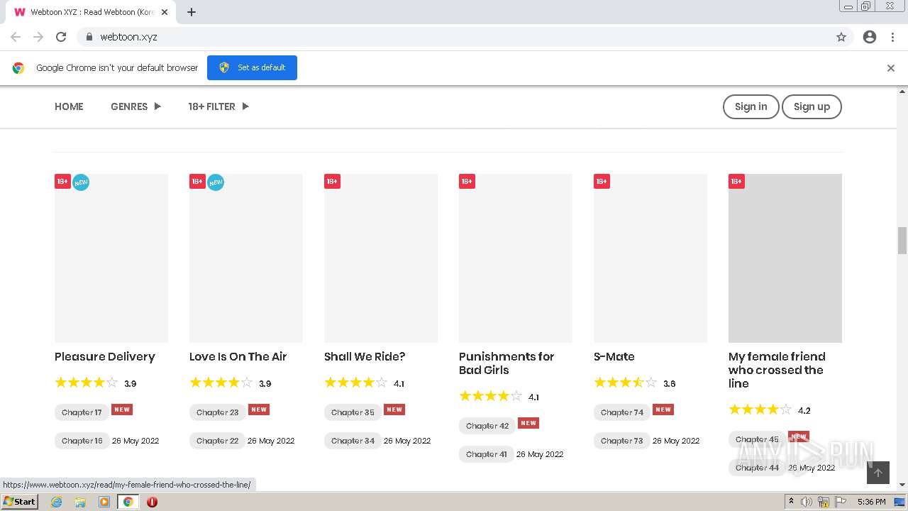
Task: Open the taskbar volume speaker icon
Action: (807, 502)
